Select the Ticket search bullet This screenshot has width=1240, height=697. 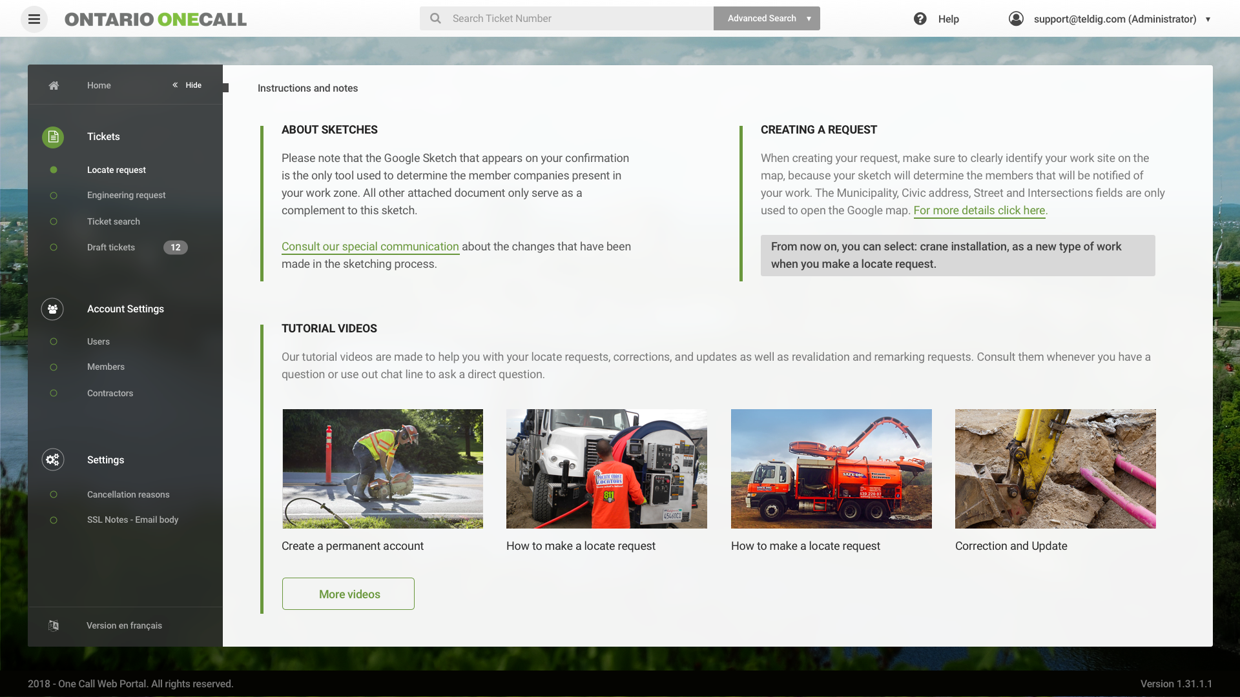point(54,221)
